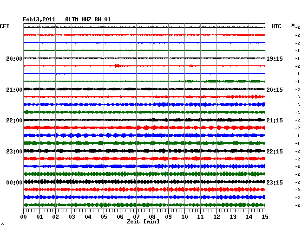Click minute tick label 10 on x-axis
The image size is (302, 229).
(184, 217)
